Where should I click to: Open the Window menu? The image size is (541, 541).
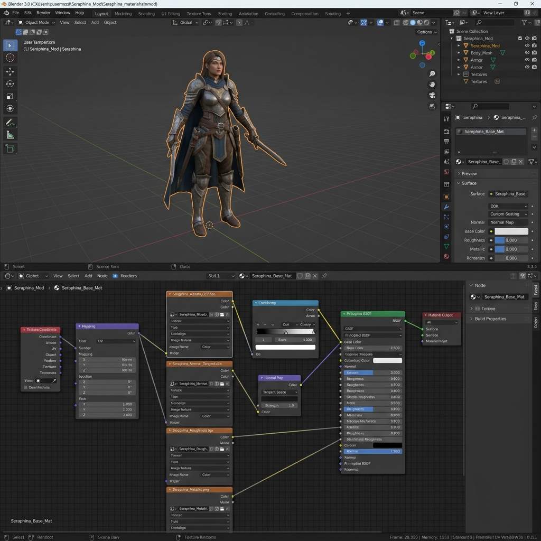coord(62,13)
